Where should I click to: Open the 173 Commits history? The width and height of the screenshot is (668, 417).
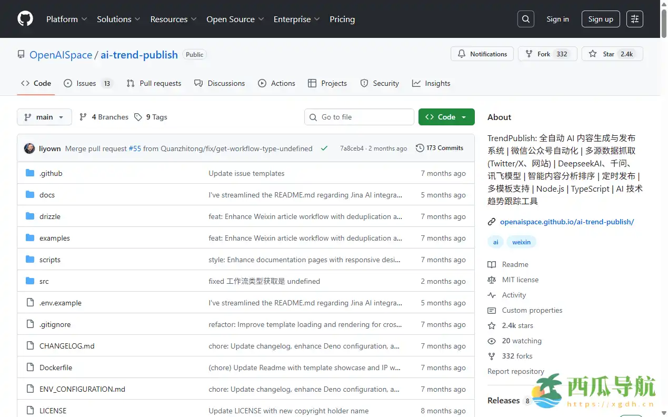coord(440,148)
